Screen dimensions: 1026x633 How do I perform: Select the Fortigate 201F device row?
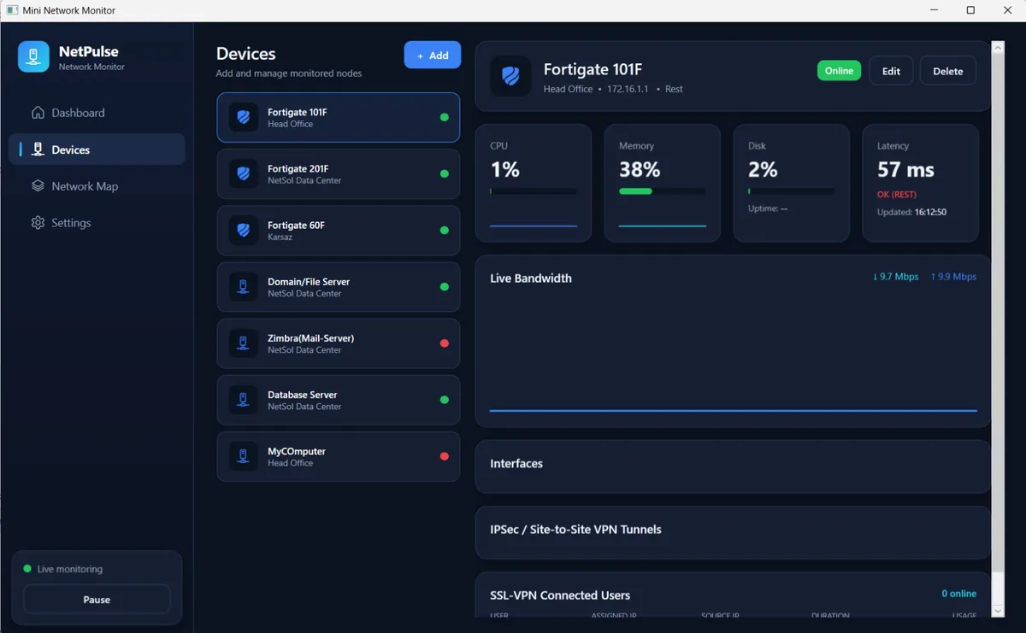(x=338, y=174)
